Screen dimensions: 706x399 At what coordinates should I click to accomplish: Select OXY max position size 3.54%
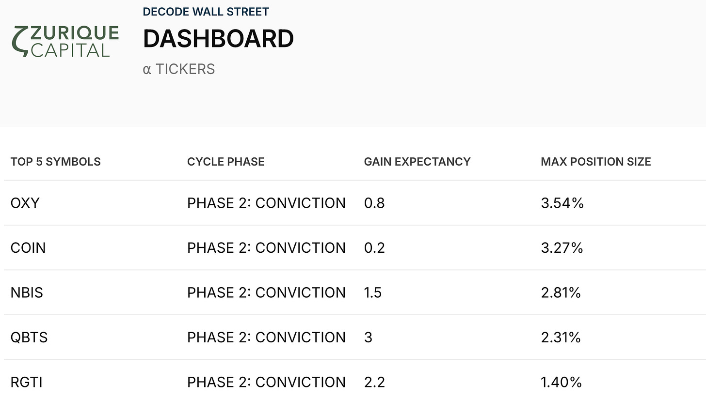[x=562, y=203]
